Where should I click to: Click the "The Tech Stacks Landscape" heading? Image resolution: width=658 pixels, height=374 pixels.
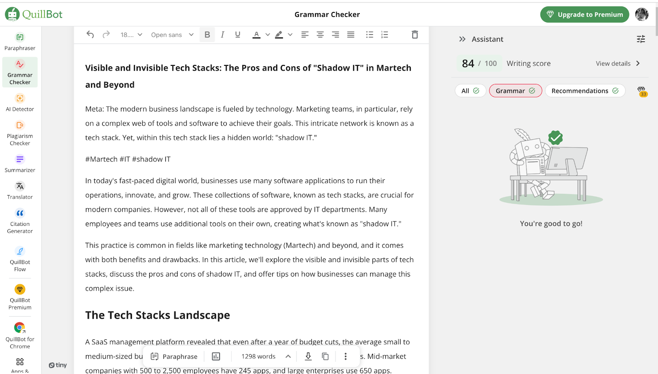coord(158,315)
